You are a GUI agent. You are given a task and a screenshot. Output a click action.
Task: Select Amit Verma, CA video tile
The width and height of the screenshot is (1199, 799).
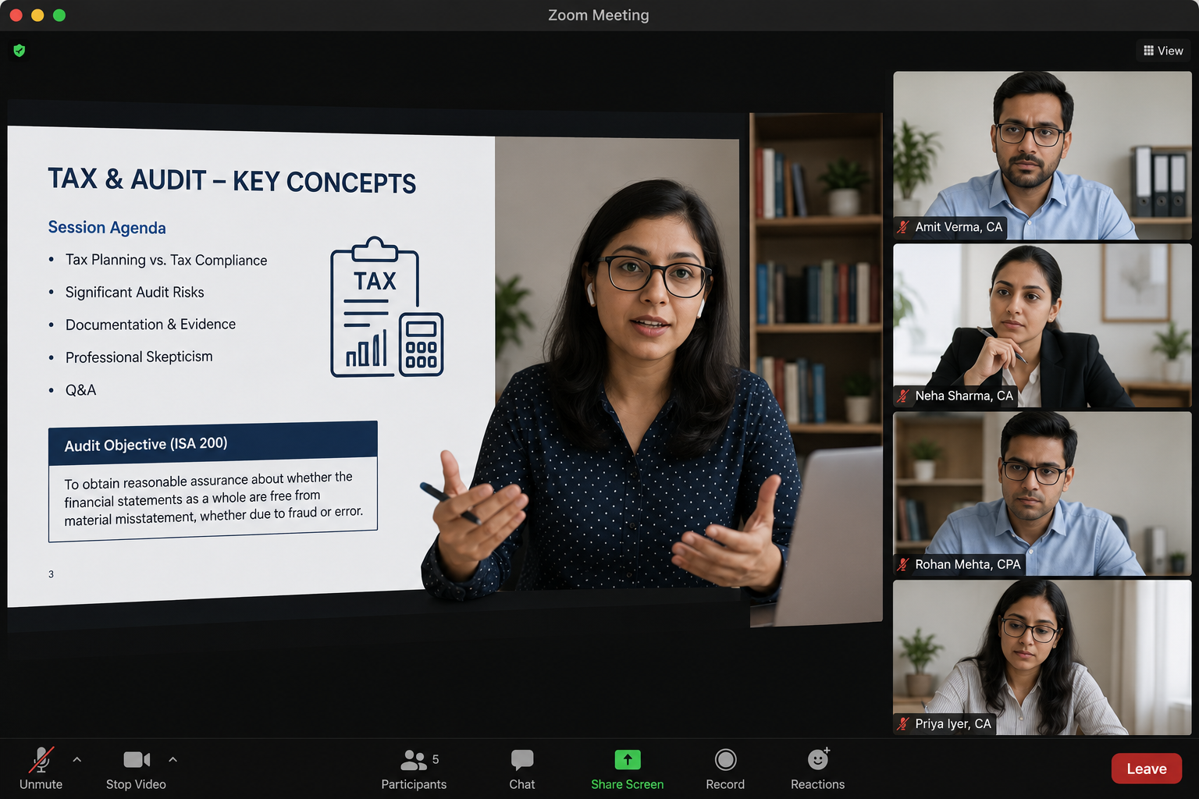[x=1042, y=155]
